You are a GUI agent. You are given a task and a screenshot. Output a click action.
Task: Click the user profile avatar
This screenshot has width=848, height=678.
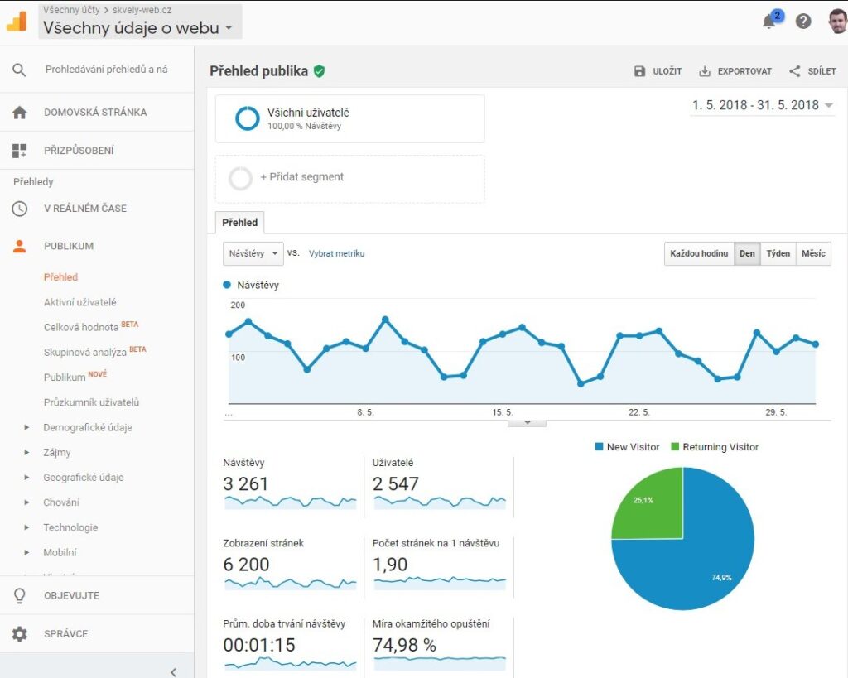pos(837,22)
